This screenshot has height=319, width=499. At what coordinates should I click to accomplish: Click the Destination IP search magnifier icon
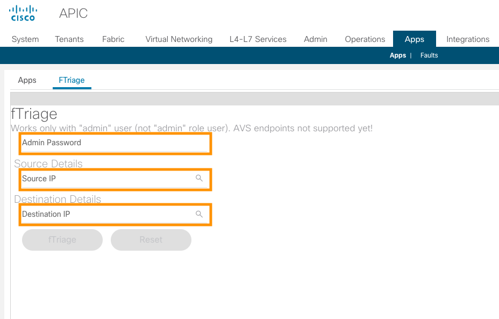[x=199, y=214]
